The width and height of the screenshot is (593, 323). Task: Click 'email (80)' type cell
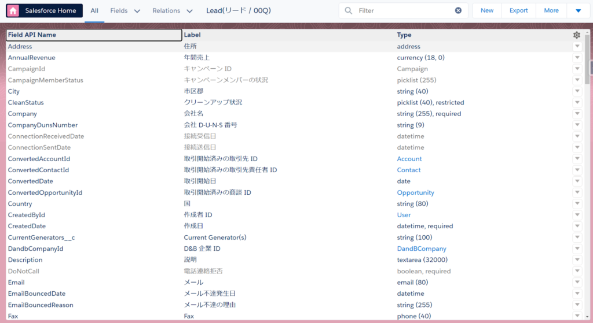pyautogui.click(x=412, y=282)
